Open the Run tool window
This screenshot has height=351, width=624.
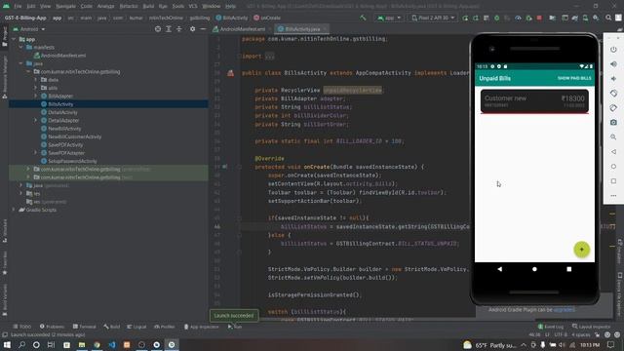(x=235, y=327)
